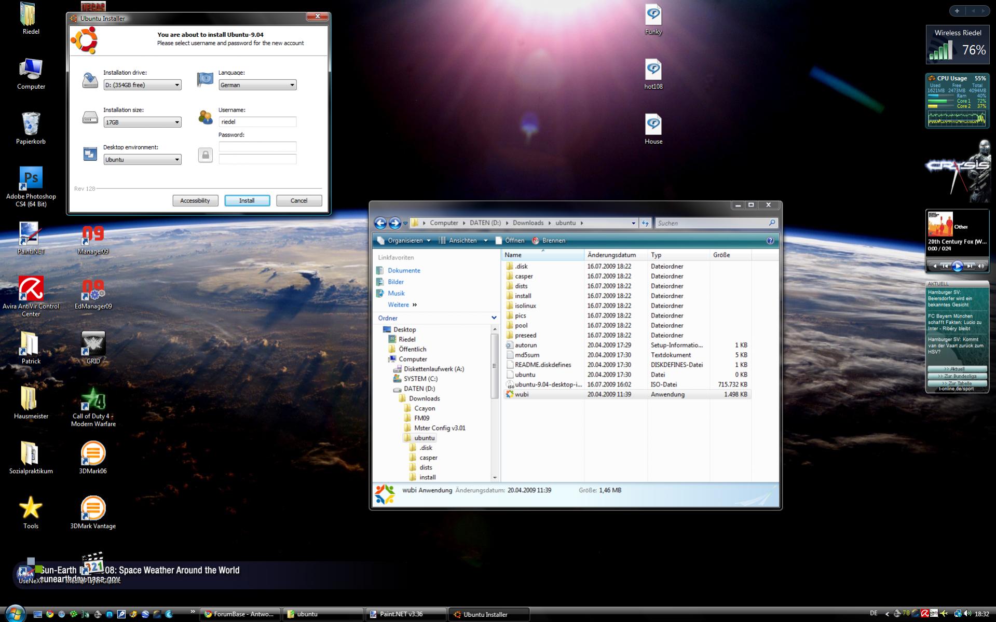Launch the Paint.NET desktop shortcut
The image size is (996, 622).
pos(31,238)
